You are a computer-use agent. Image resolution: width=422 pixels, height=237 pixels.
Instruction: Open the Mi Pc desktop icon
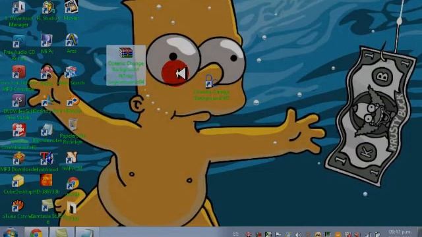pos(47,40)
